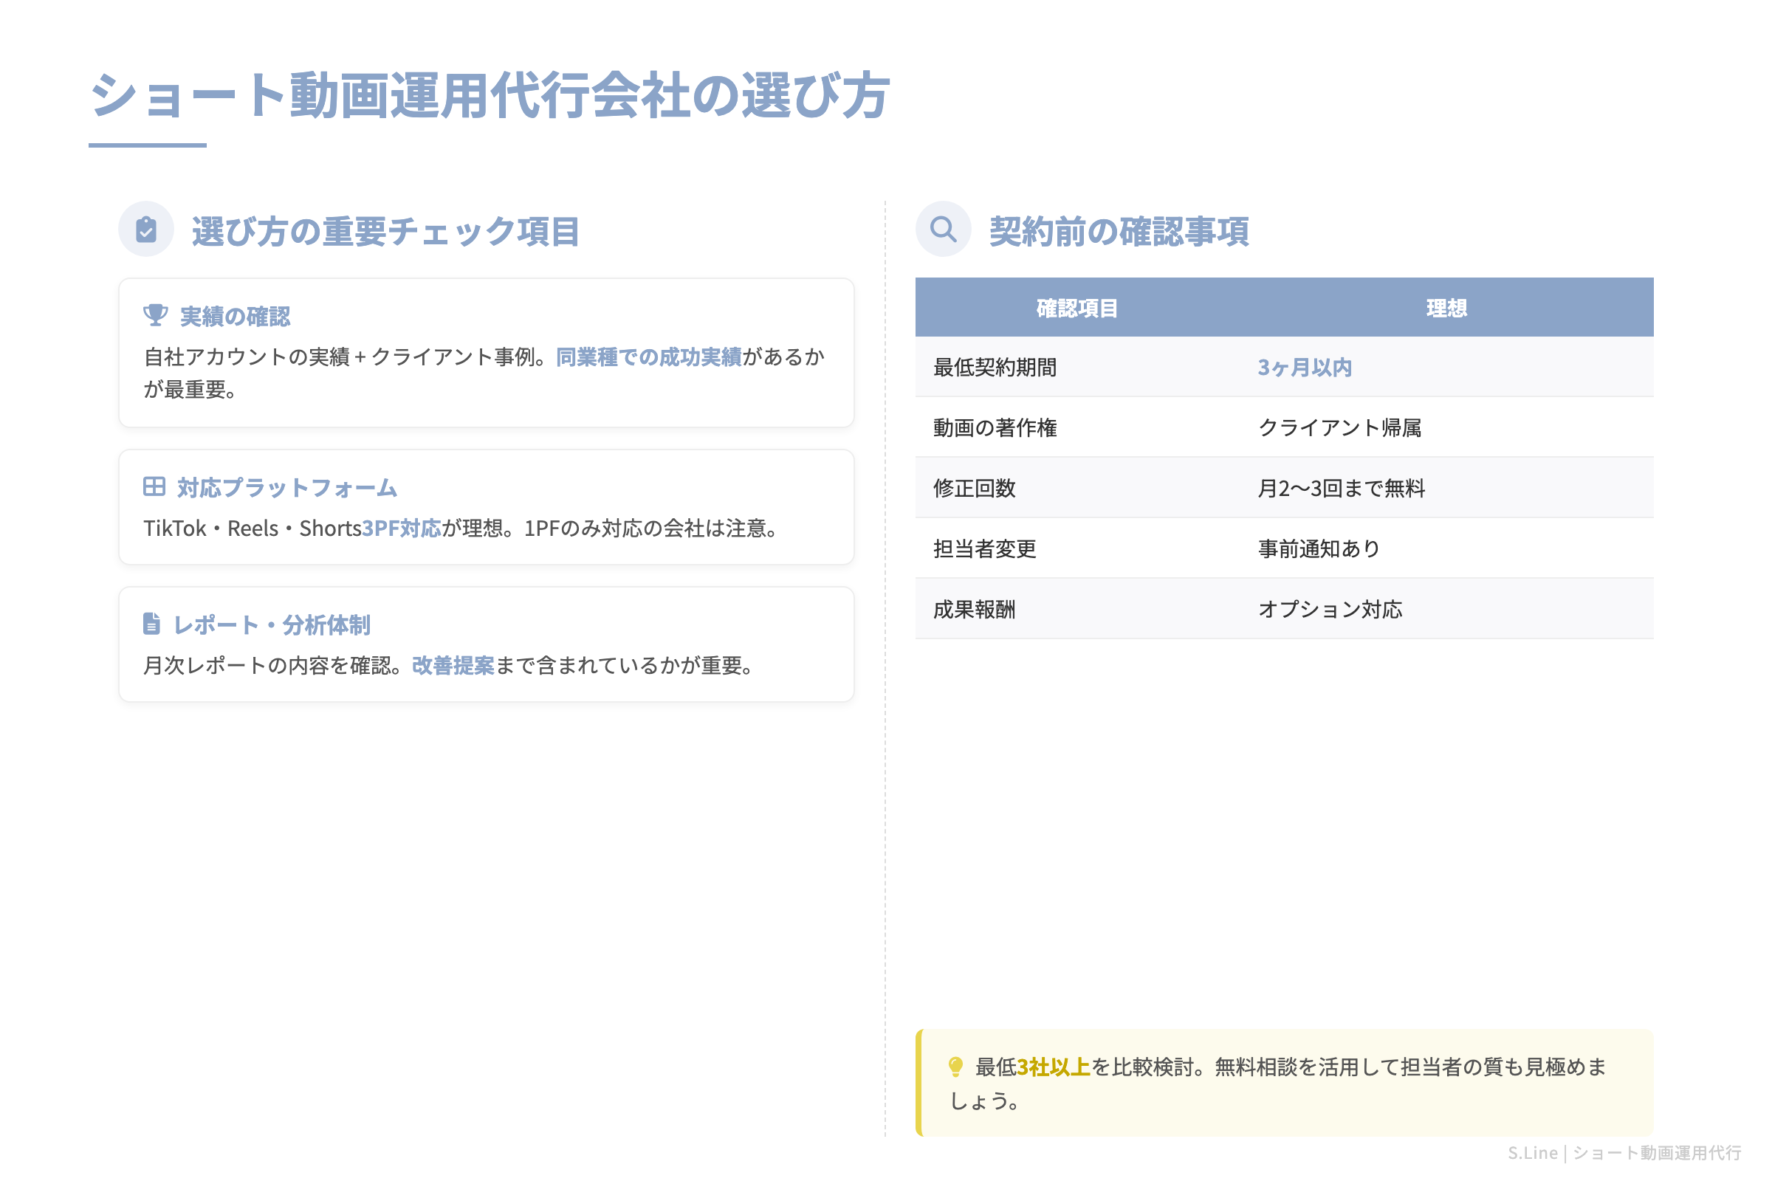Click the document icon next to レポート・分析体制

152,624
